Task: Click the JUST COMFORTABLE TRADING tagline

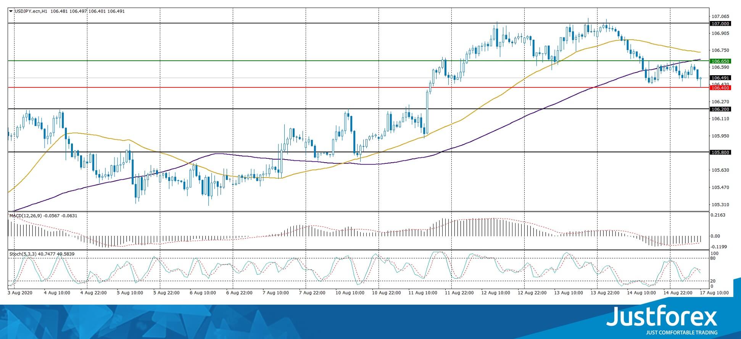Action: [x=681, y=333]
